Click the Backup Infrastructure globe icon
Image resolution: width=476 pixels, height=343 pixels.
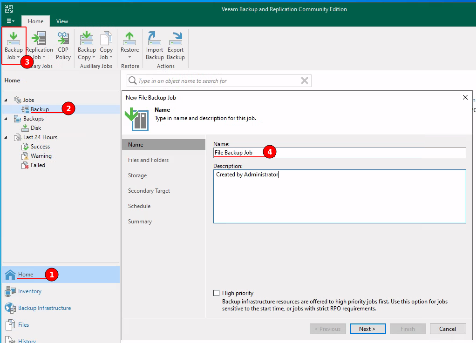pyautogui.click(x=10, y=308)
